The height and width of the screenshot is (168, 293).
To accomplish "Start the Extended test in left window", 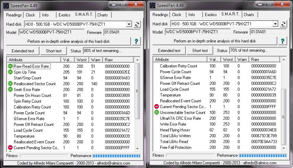I will click(23, 51).
